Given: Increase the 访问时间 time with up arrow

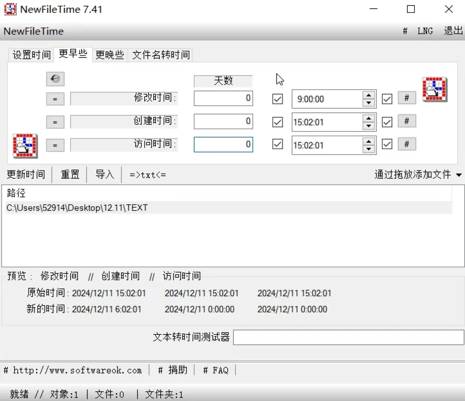Looking at the screenshot, I should (x=369, y=141).
